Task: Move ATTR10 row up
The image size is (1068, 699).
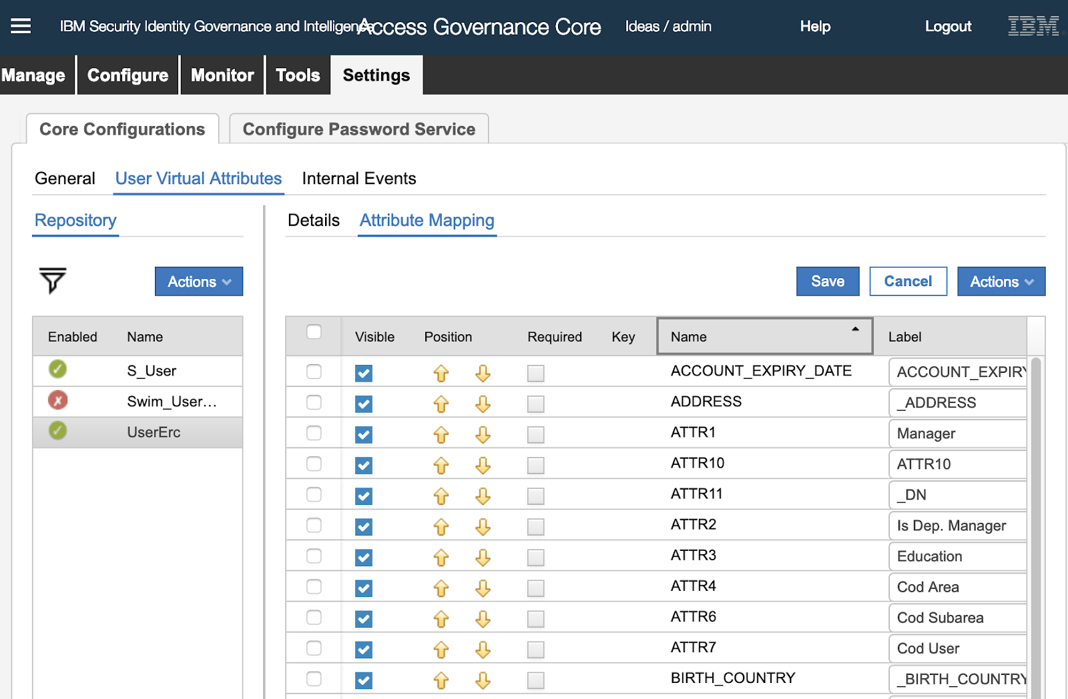Action: pos(441,465)
